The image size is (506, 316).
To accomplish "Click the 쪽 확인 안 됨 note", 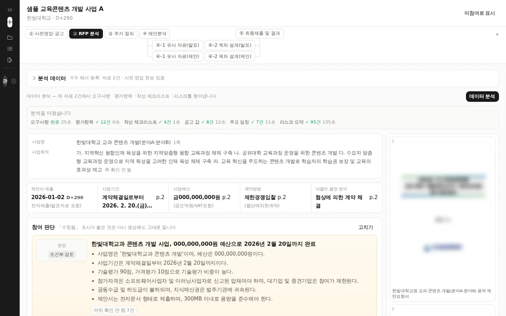I will 118,170.
